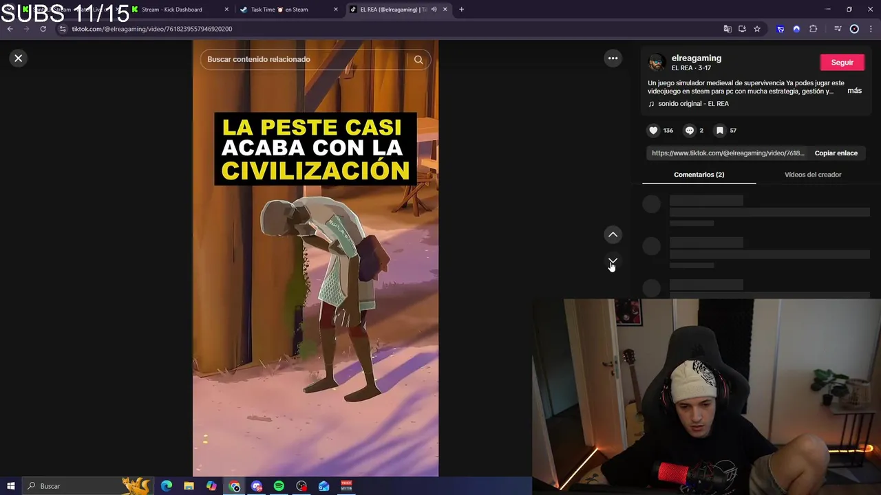The height and width of the screenshot is (495, 881).
Task: Click 'Copiar enlace' button
Action: 836,153
